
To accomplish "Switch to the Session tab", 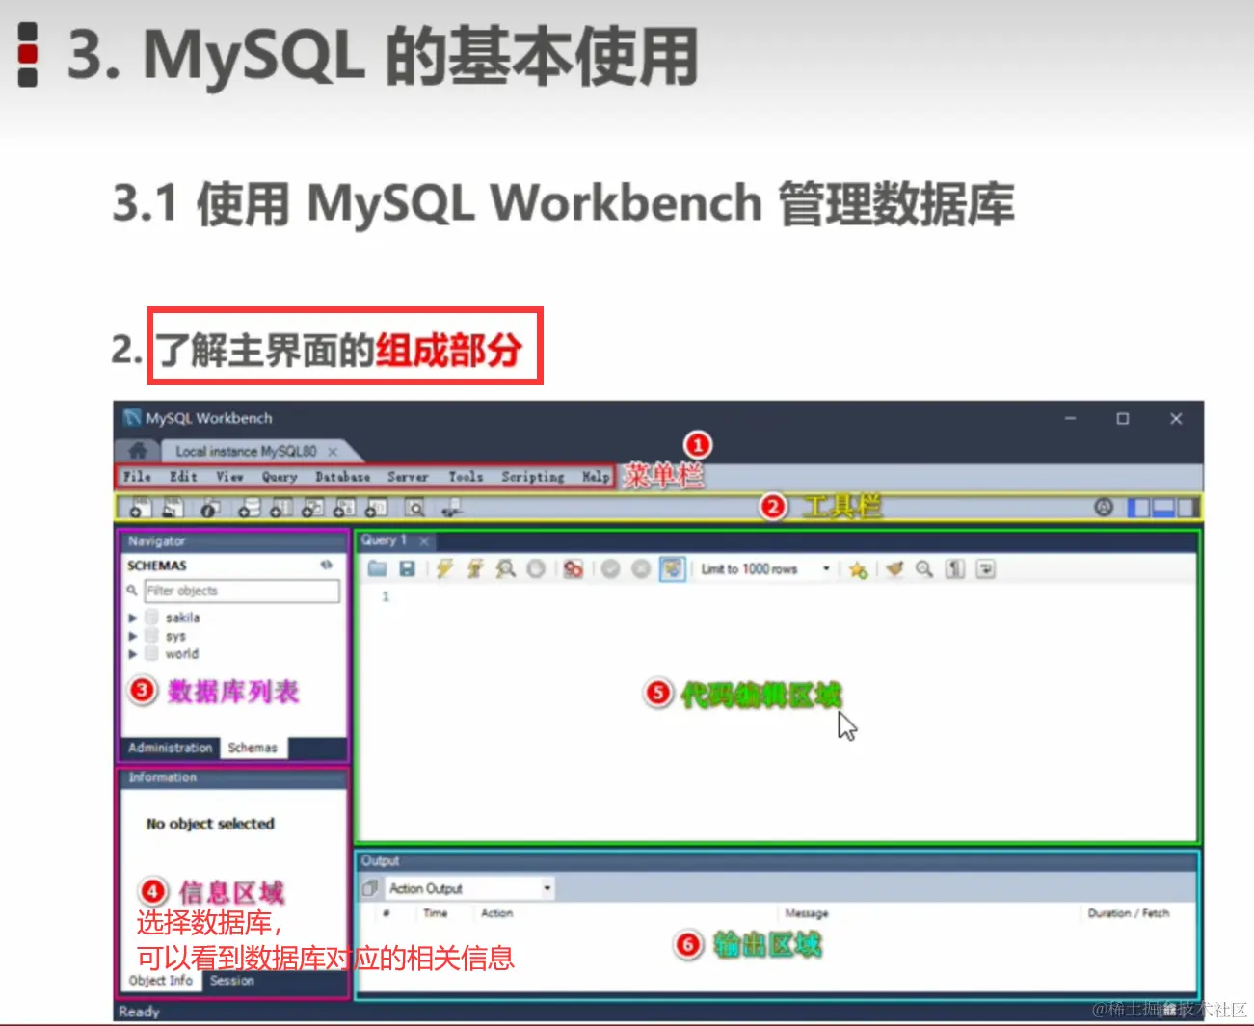I will pos(231,981).
